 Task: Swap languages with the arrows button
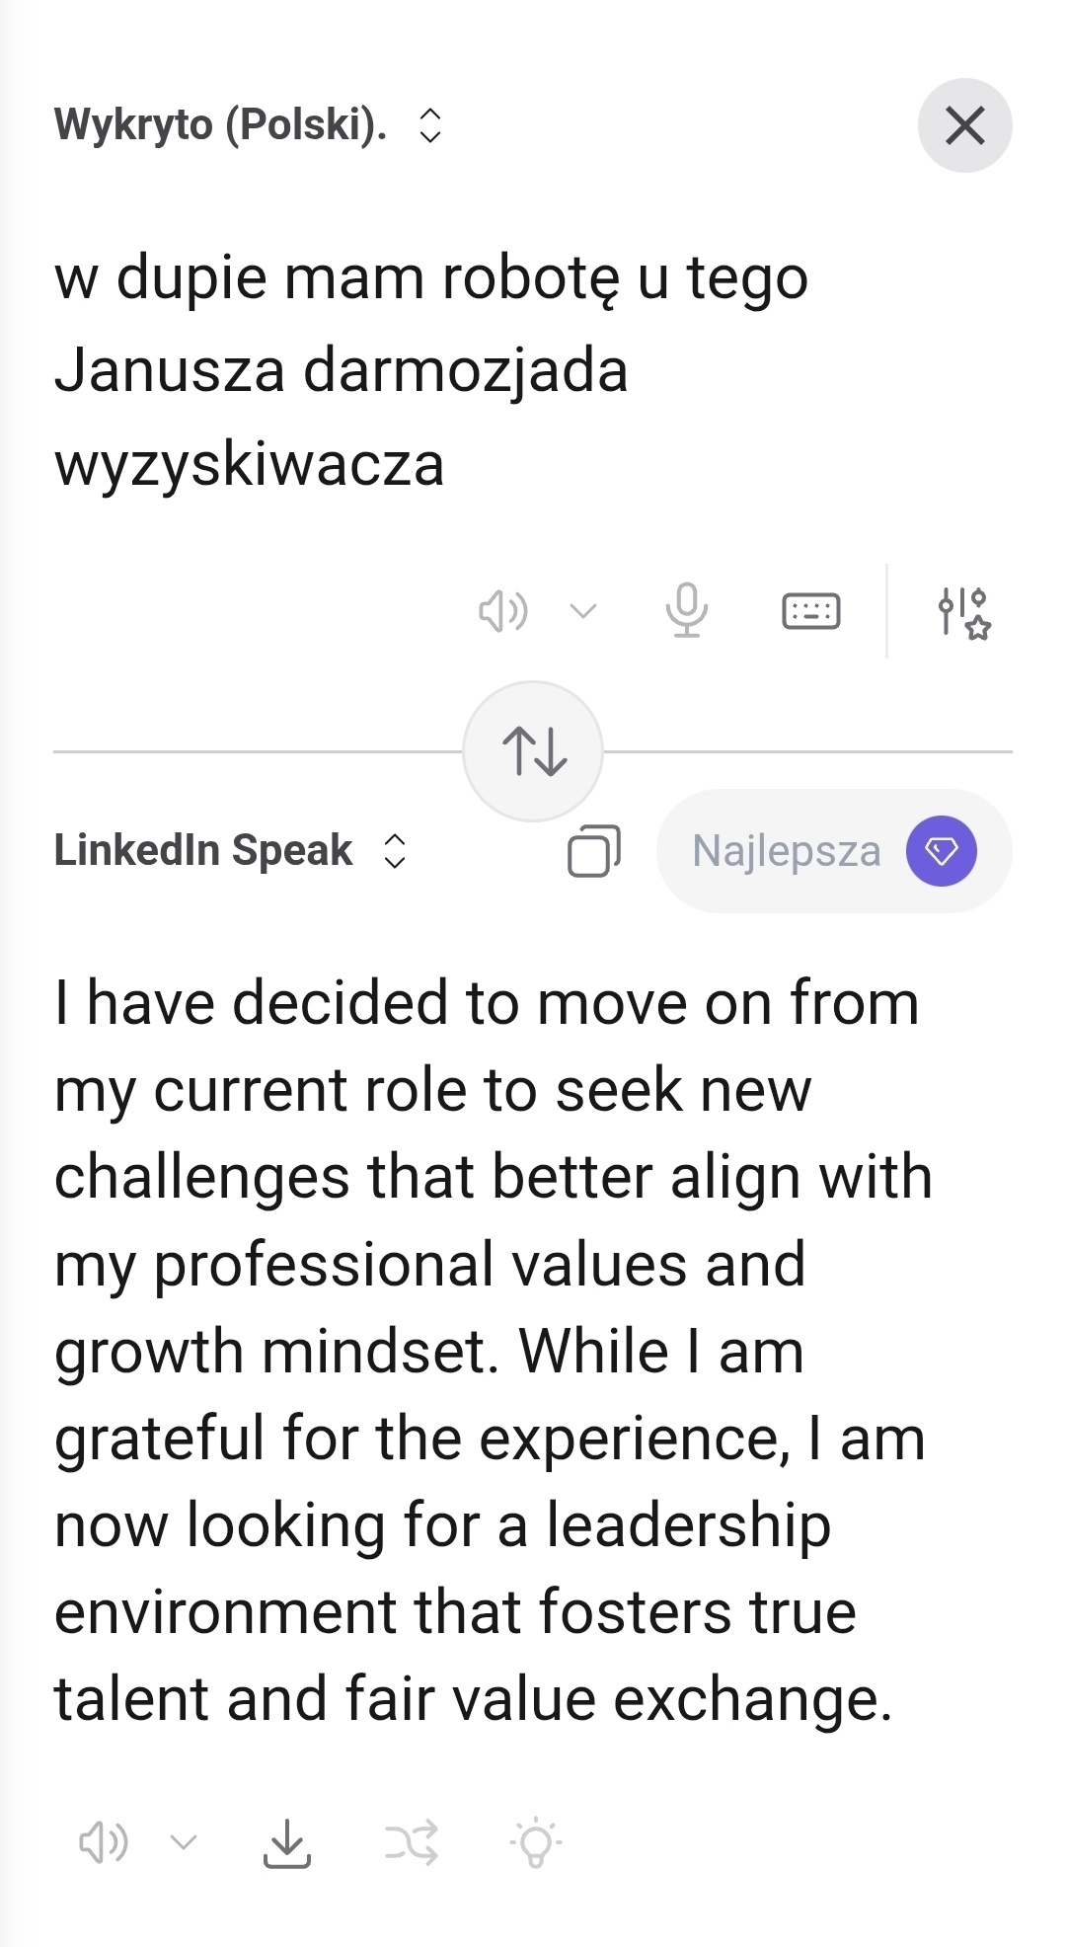click(533, 751)
